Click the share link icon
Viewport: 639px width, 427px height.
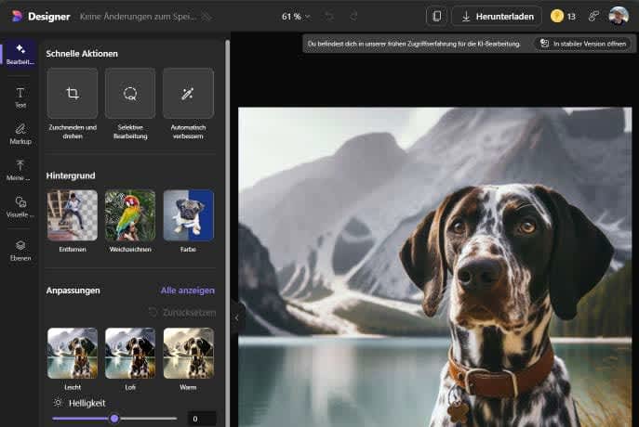click(x=593, y=16)
